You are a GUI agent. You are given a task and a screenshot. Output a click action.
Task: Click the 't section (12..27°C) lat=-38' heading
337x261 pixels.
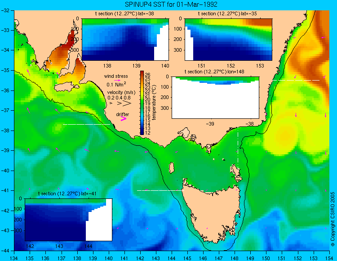point(124,14)
